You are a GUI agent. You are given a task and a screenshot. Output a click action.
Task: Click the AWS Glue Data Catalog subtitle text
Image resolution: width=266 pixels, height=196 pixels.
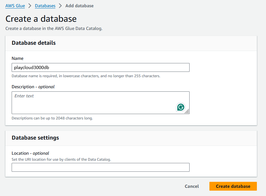[54, 28]
